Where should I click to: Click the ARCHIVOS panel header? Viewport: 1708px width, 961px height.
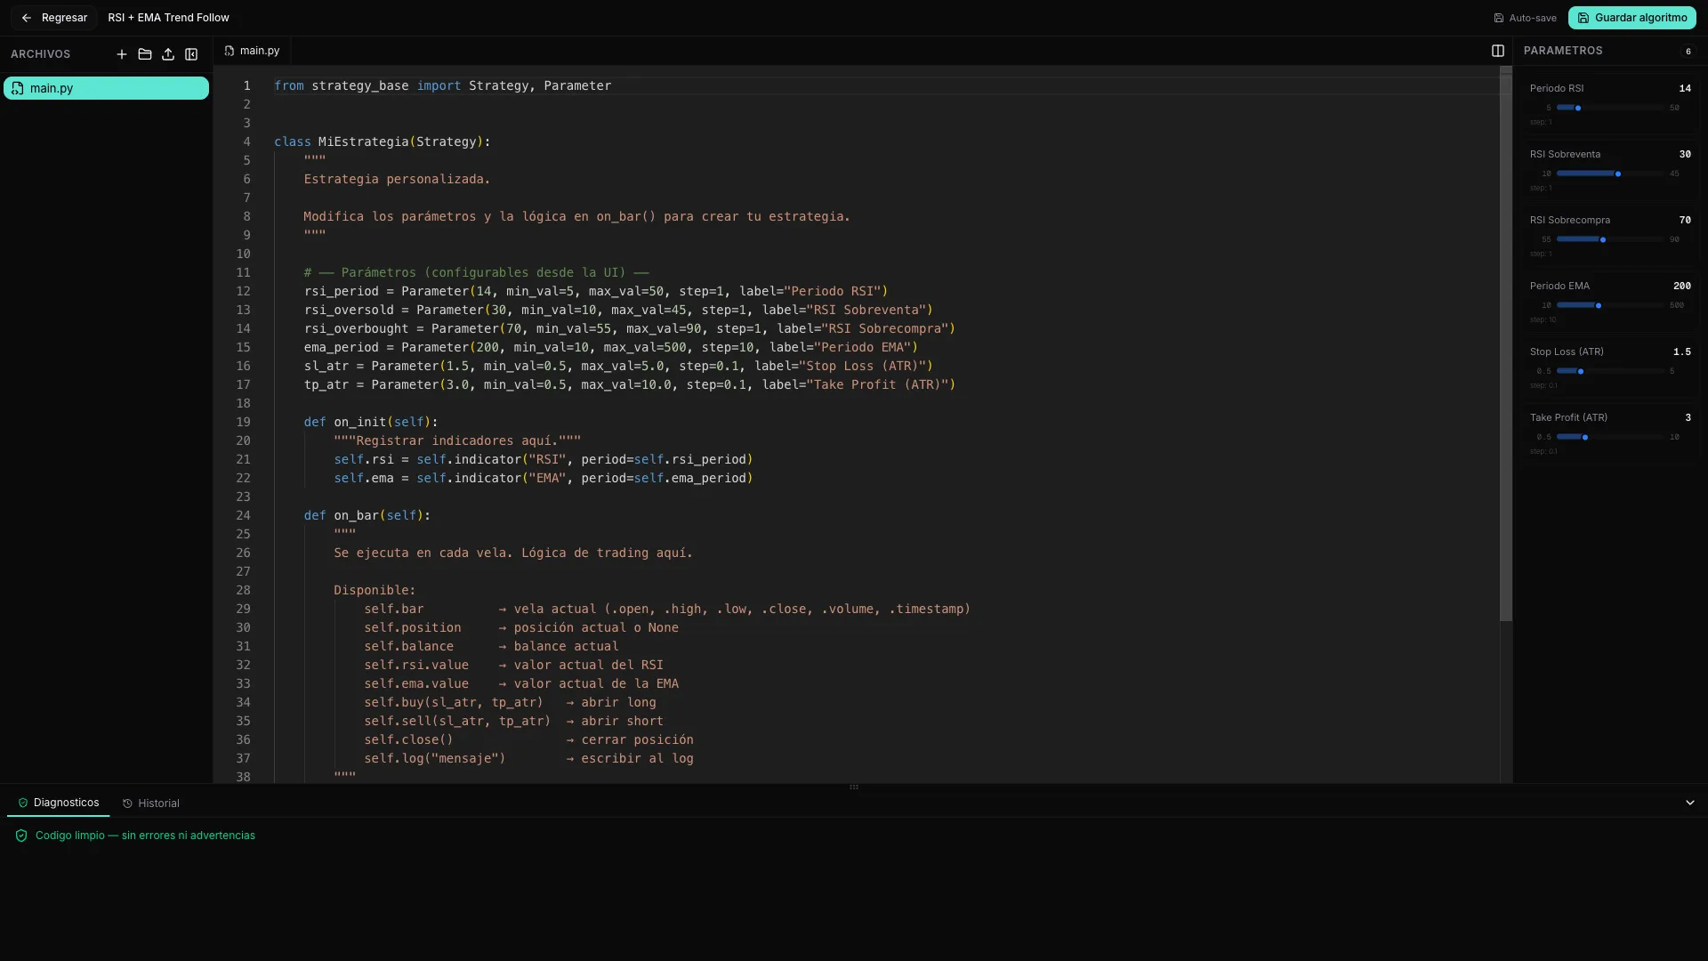pyautogui.click(x=40, y=54)
